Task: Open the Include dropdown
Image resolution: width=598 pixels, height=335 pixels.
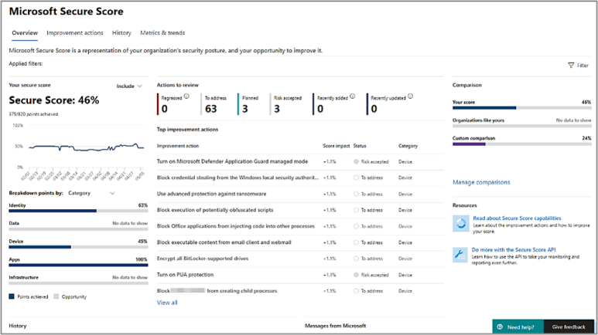Action: (129, 86)
